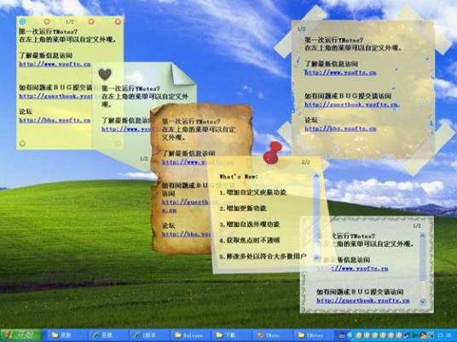Open the first folder taskbar button beside Start

tap(67, 335)
